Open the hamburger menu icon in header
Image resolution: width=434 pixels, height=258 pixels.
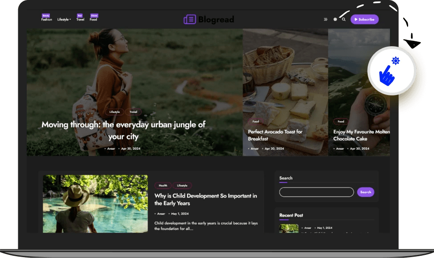pyautogui.click(x=325, y=20)
